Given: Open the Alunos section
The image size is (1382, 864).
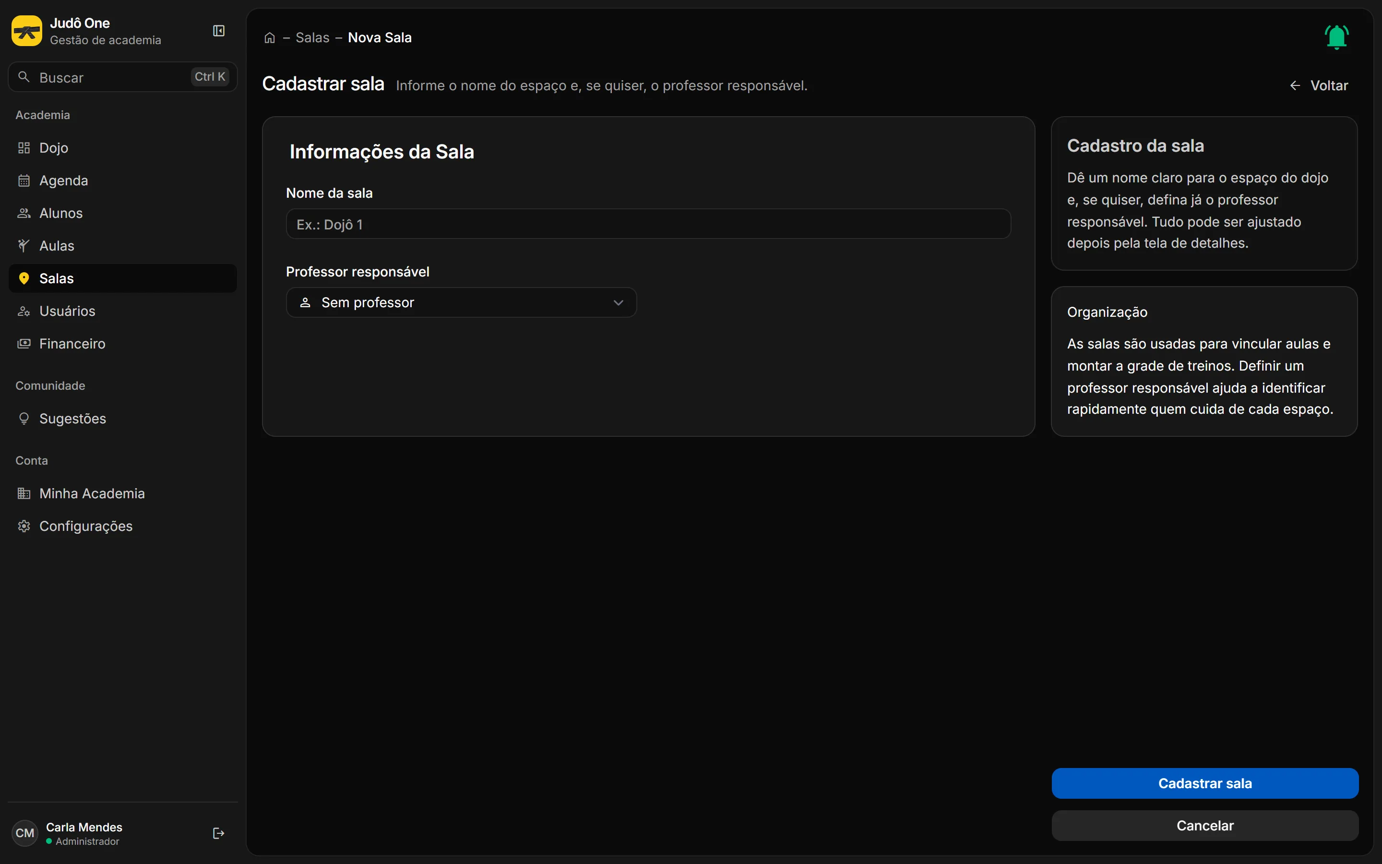Looking at the screenshot, I should 123,213.
